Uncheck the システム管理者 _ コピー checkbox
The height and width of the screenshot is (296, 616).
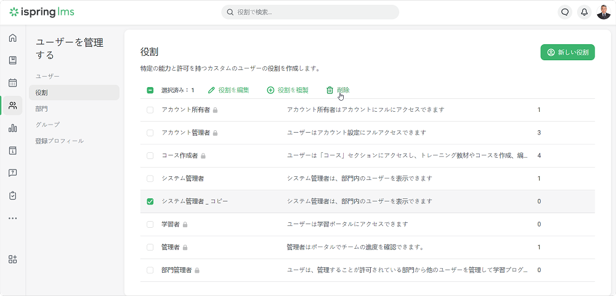(150, 201)
